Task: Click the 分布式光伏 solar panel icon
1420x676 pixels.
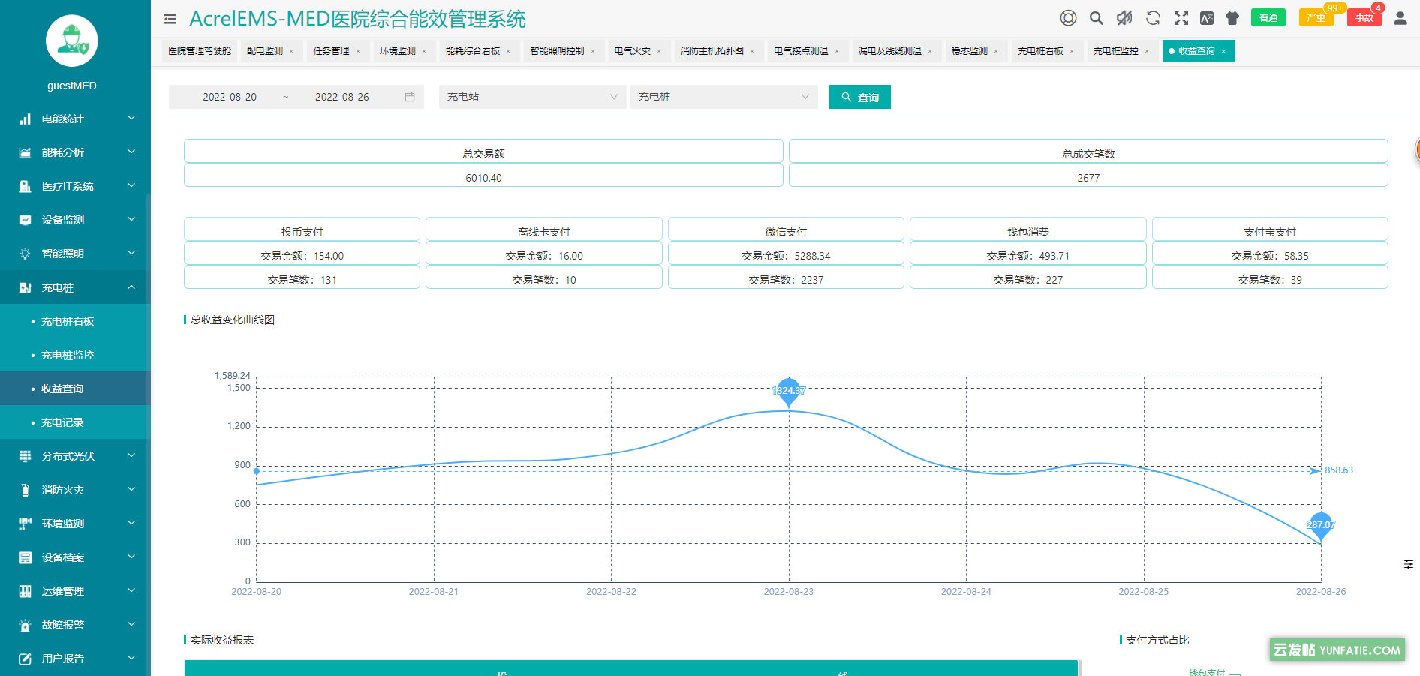Action: (25, 456)
